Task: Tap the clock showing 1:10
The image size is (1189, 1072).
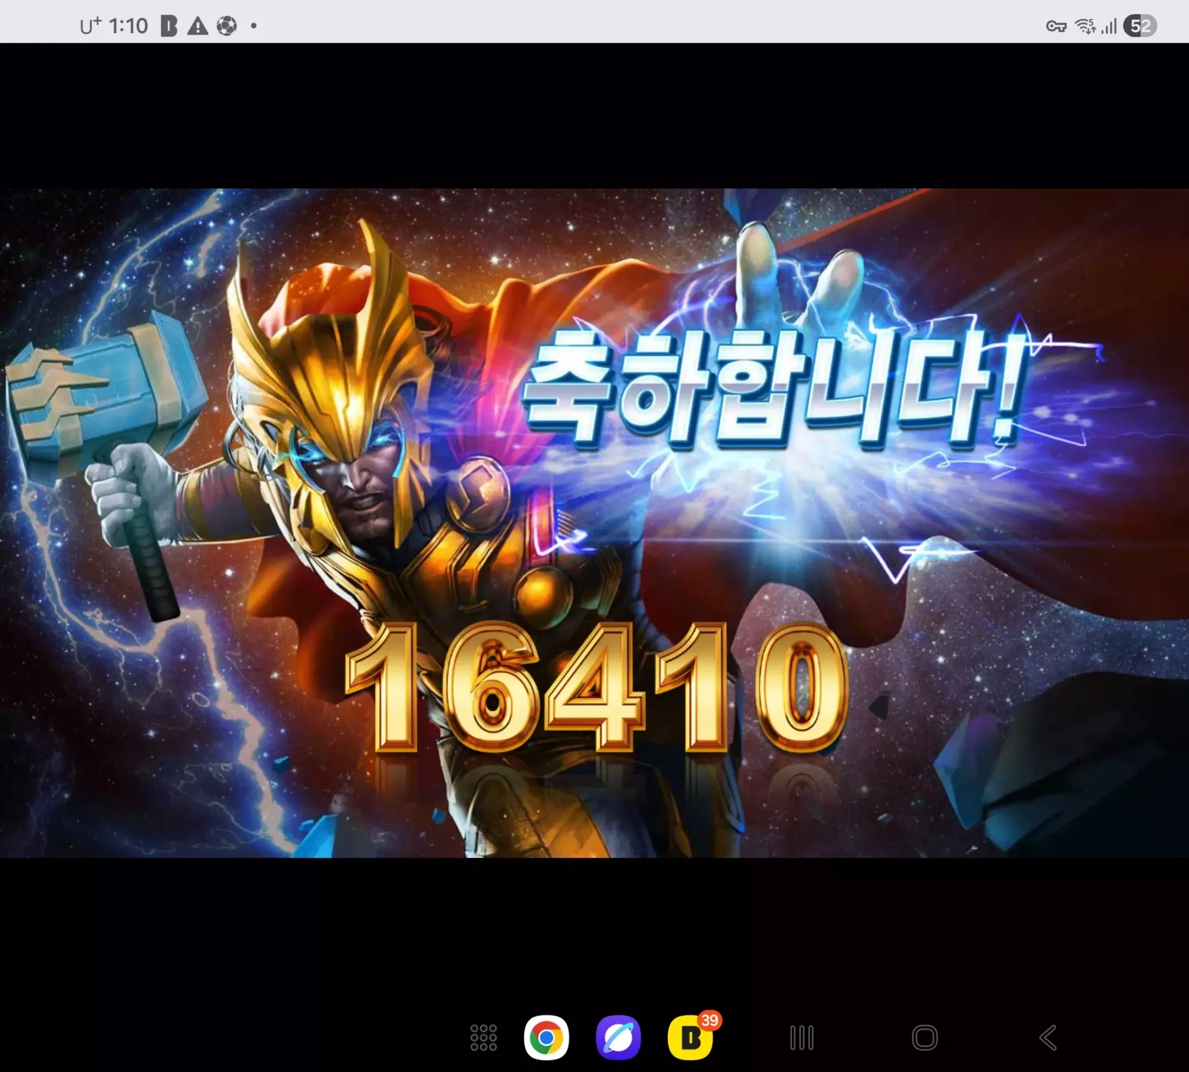Action: click(128, 26)
